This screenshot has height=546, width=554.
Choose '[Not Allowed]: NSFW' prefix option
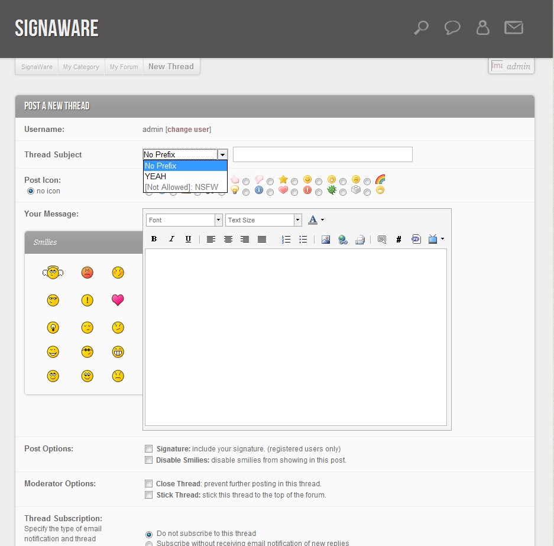(x=185, y=187)
